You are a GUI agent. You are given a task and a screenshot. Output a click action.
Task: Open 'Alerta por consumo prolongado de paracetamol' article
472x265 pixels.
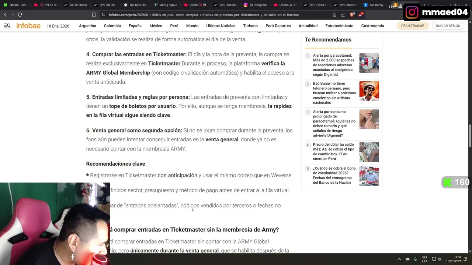[x=334, y=123]
